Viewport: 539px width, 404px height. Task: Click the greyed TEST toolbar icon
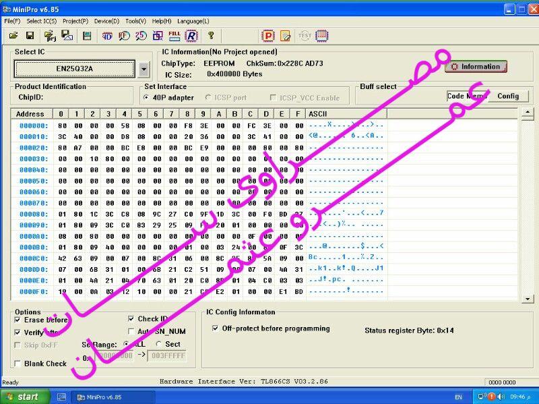click(x=305, y=36)
